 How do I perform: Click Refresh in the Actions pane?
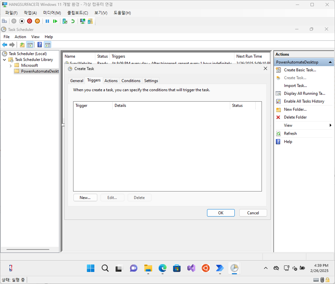(x=290, y=134)
